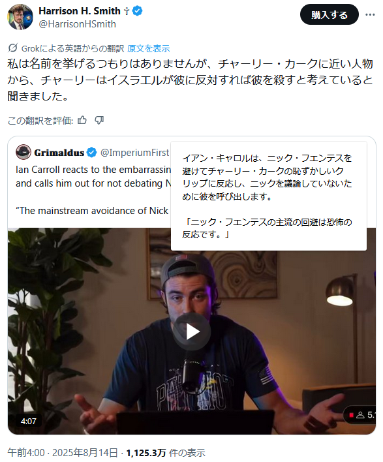This screenshot has width=383, height=462.
Task: Play the quoted video
Action: tap(192, 331)
